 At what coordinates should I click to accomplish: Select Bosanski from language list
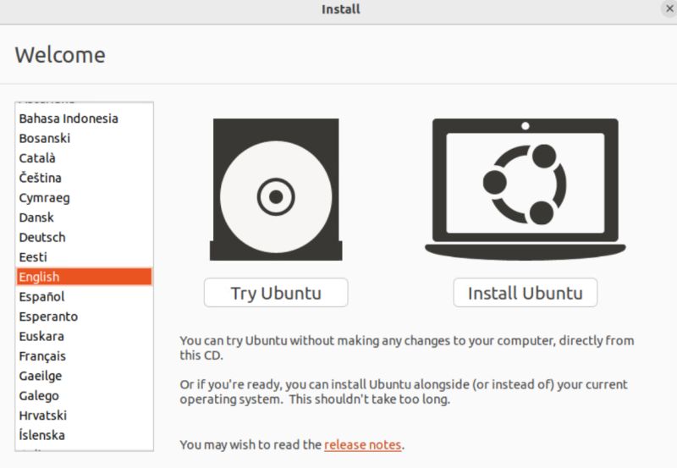point(84,138)
